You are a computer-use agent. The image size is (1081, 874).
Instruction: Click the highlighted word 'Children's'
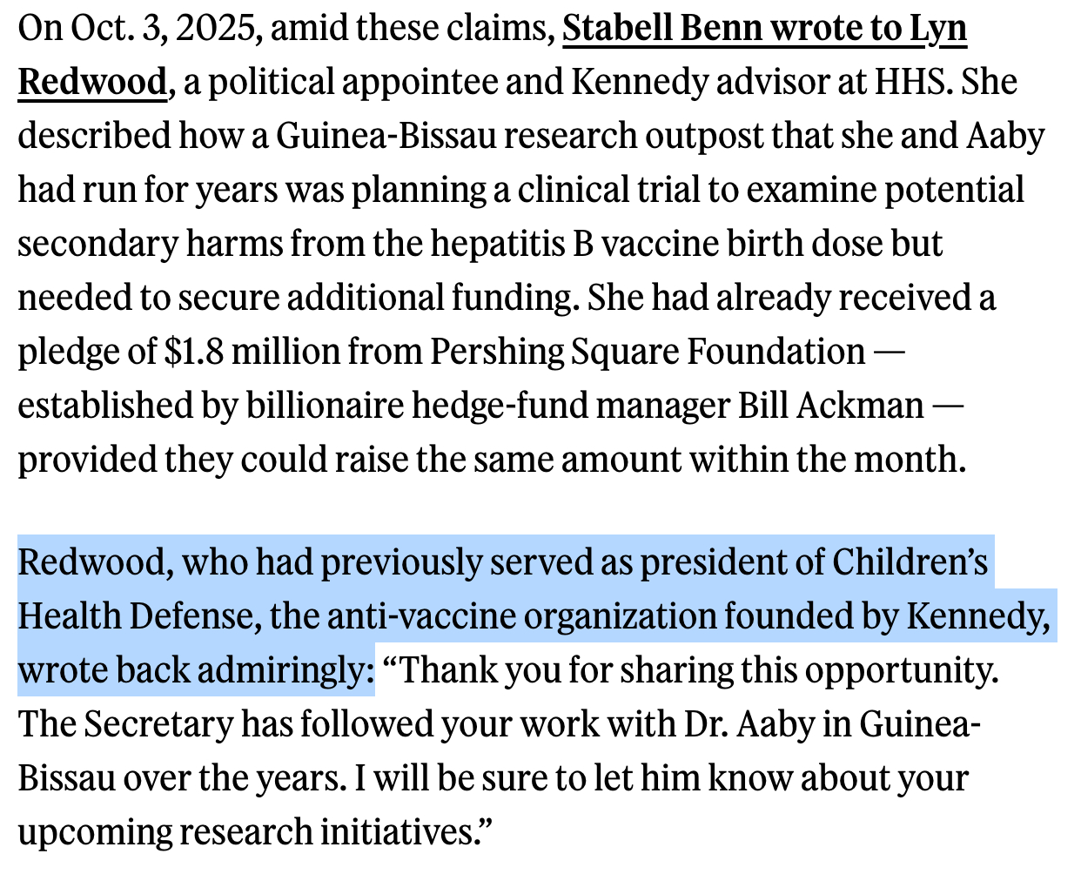(x=910, y=562)
